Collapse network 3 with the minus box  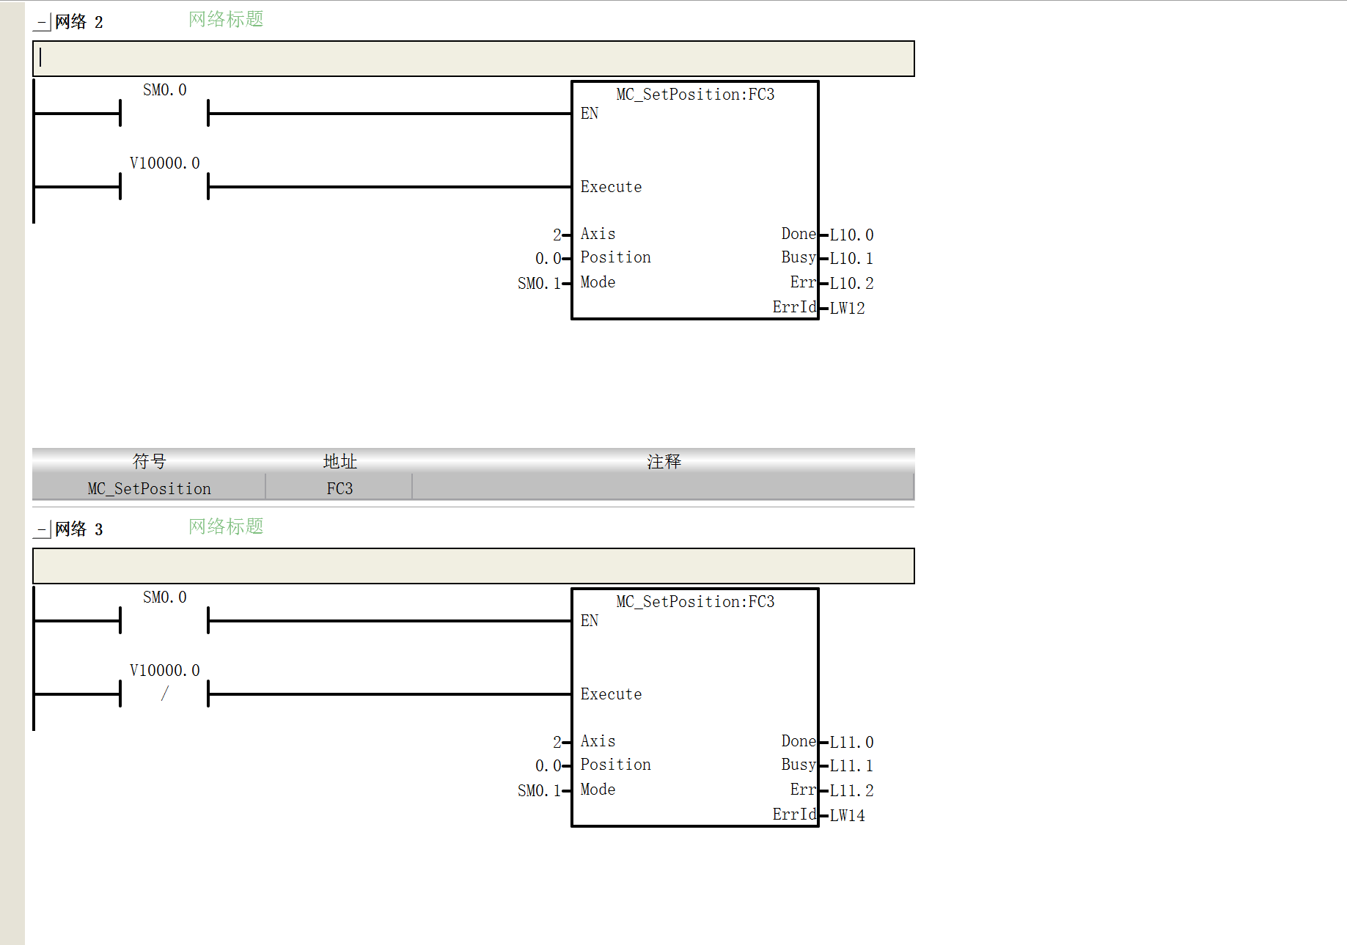[x=43, y=529]
